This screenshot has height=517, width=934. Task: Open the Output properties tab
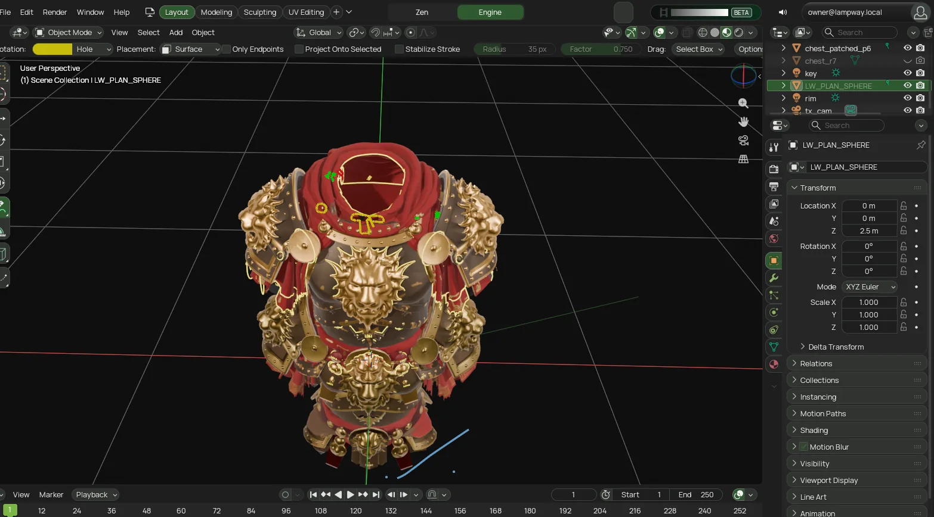[774, 186]
